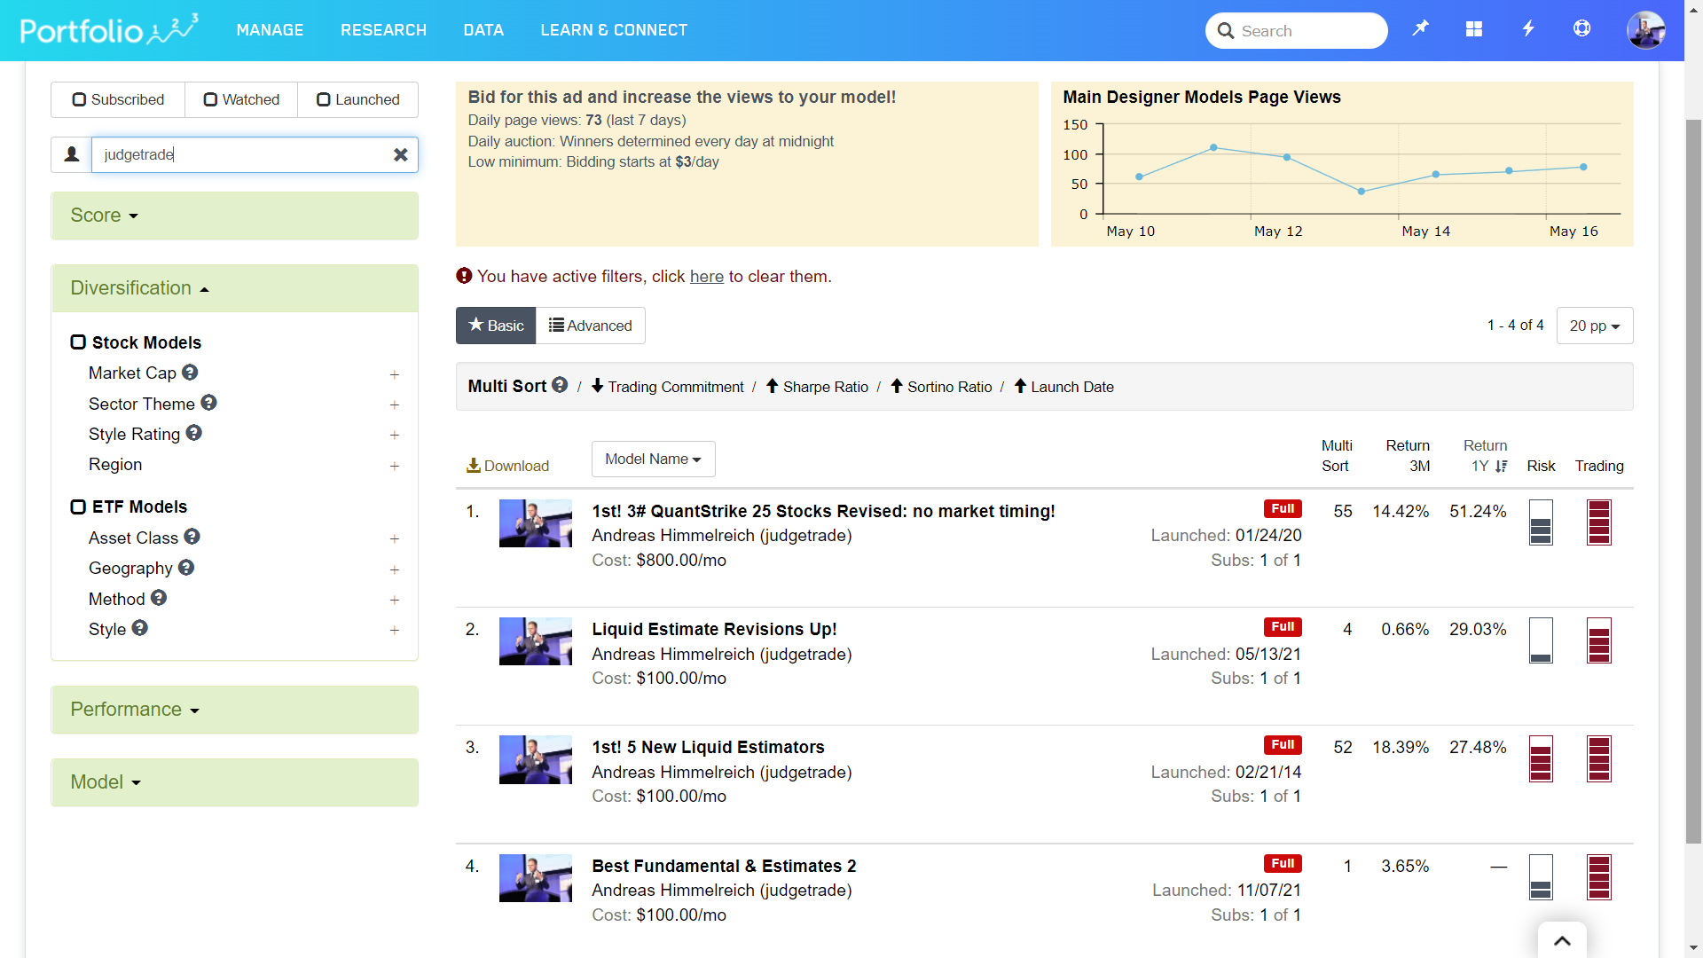This screenshot has height=958, width=1703.
Task: Open Liquid Estimate Revisions Up! model
Action: (714, 629)
